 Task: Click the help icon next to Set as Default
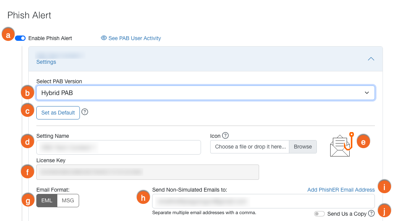pyautogui.click(x=85, y=112)
